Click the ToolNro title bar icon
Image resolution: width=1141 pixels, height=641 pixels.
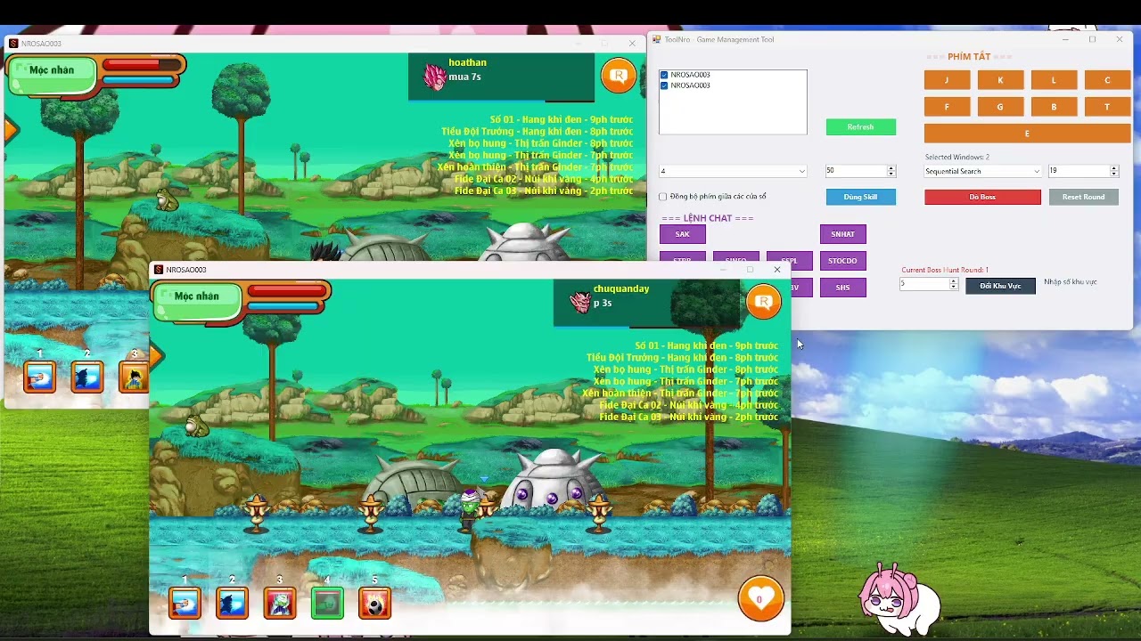pyautogui.click(x=656, y=39)
